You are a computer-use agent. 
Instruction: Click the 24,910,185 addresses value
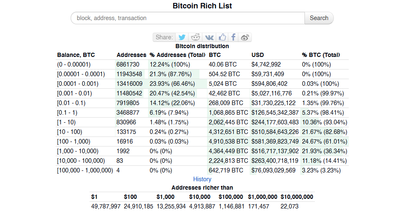click(138, 206)
